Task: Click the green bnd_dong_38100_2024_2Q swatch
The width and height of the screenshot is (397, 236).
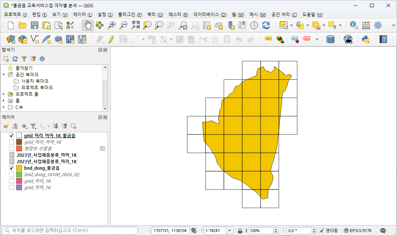Action: 19,174
